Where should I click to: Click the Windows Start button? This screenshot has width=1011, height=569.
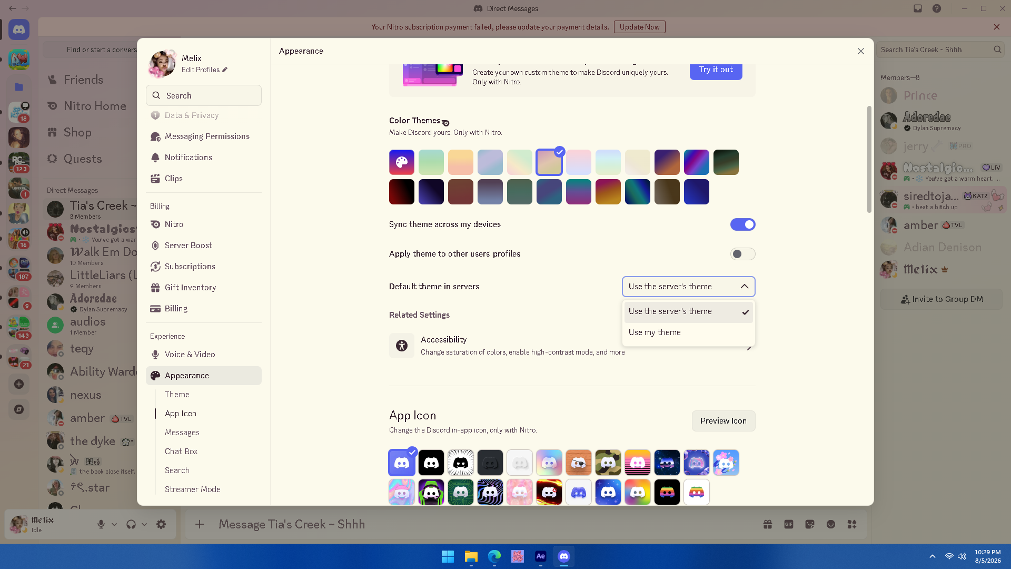coord(448,556)
